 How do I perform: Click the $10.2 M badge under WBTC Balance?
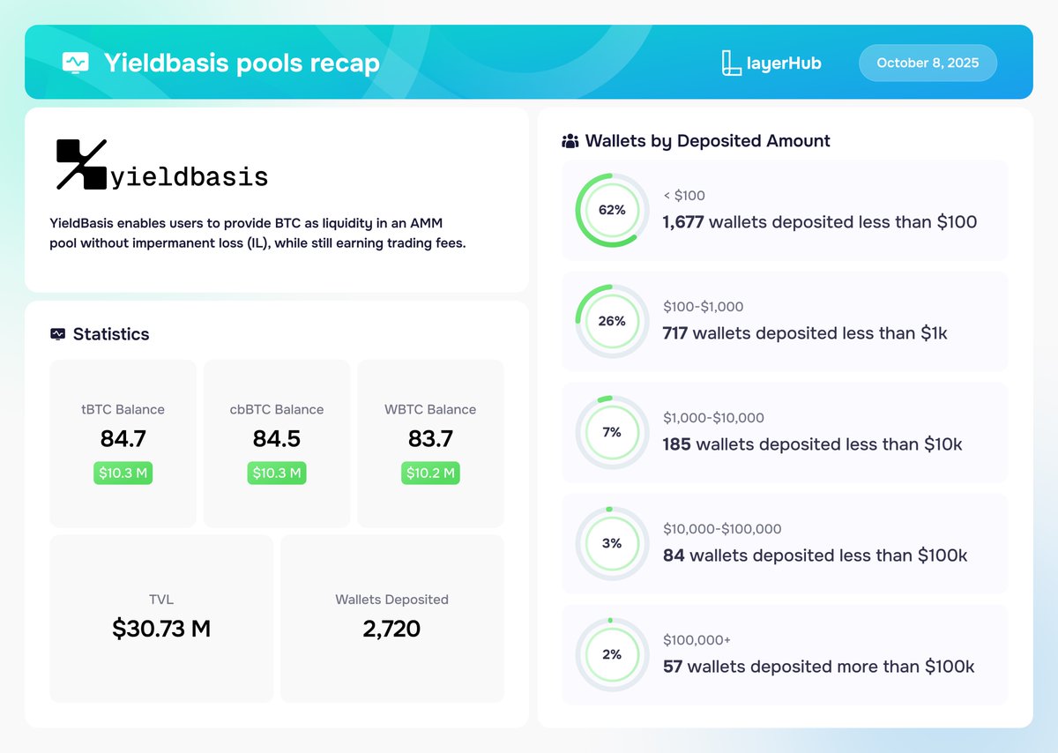pos(430,473)
